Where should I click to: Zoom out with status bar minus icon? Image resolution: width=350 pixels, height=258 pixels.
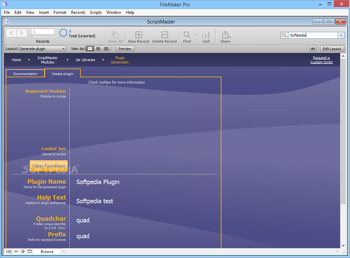(x=16, y=251)
